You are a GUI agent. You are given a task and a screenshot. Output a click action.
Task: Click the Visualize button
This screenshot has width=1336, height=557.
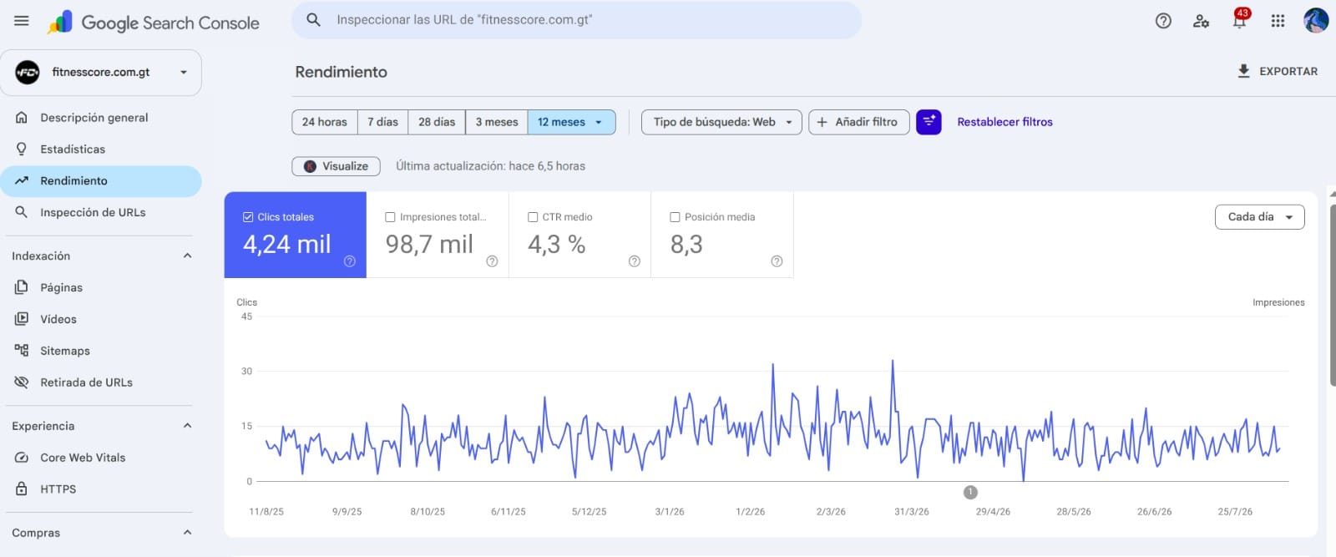pos(336,166)
